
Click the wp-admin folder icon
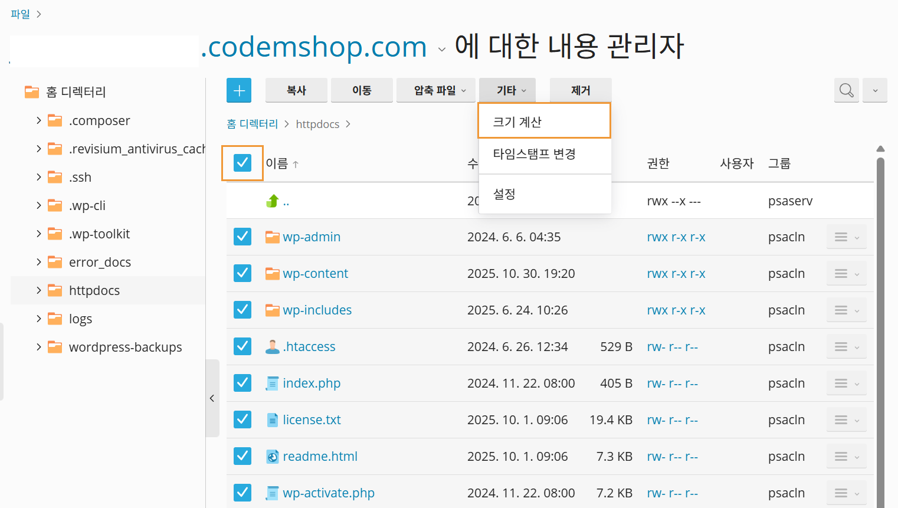pos(272,237)
